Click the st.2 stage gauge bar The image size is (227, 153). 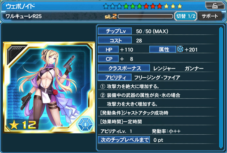point(145,16)
